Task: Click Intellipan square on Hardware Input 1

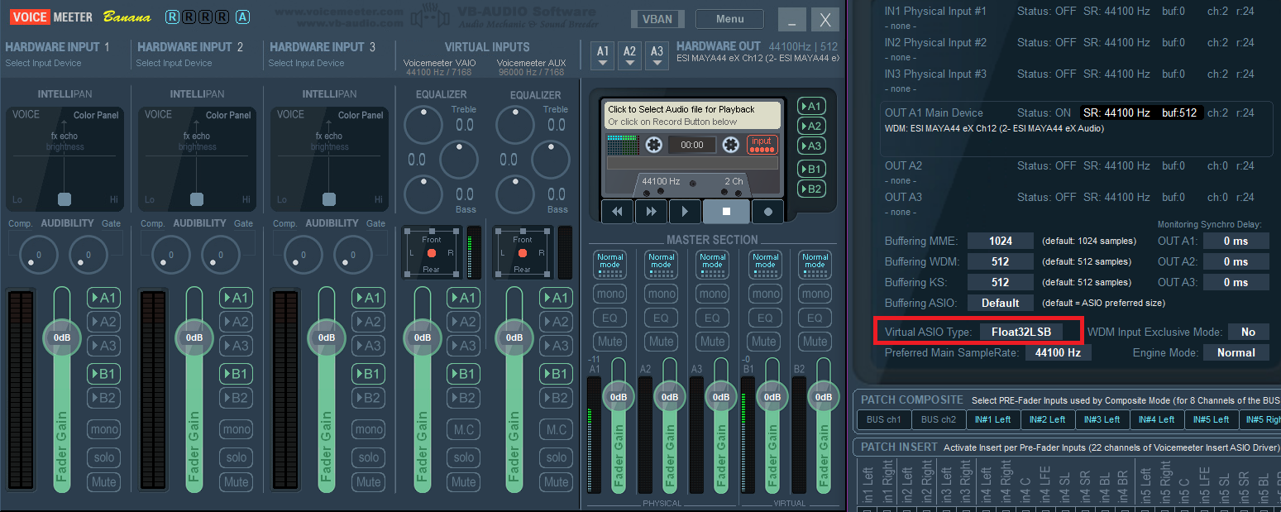Action: coord(65,199)
